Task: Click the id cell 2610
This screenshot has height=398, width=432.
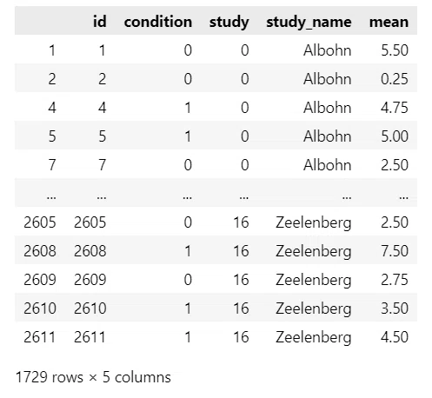Action: pos(90,308)
